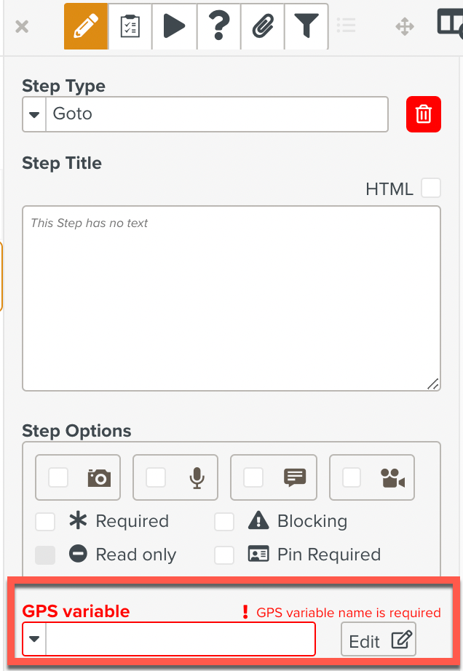Expand the GPS variable dropdown
Viewport: 463px width, 671px height.
pos(32,638)
